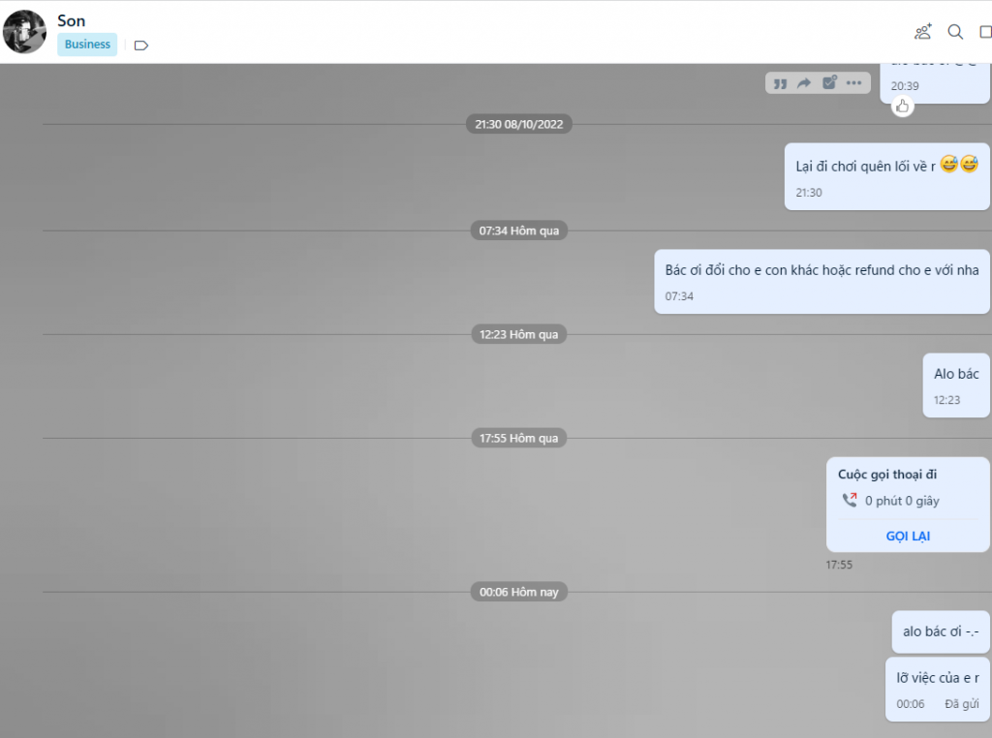Click the quote reply icon on message toolbar
The height and width of the screenshot is (738, 992).
pyautogui.click(x=781, y=83)
